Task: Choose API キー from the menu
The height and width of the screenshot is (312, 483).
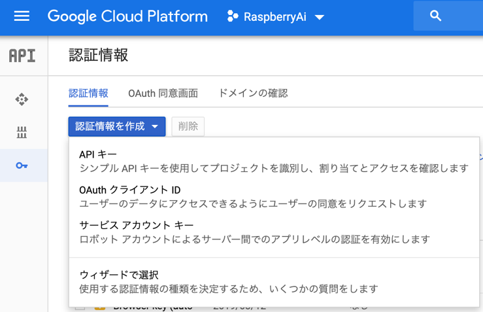Action: [274, 161]
